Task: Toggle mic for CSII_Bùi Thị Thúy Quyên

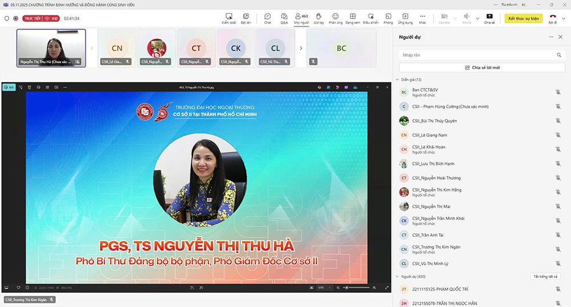Action: (558, 121)
